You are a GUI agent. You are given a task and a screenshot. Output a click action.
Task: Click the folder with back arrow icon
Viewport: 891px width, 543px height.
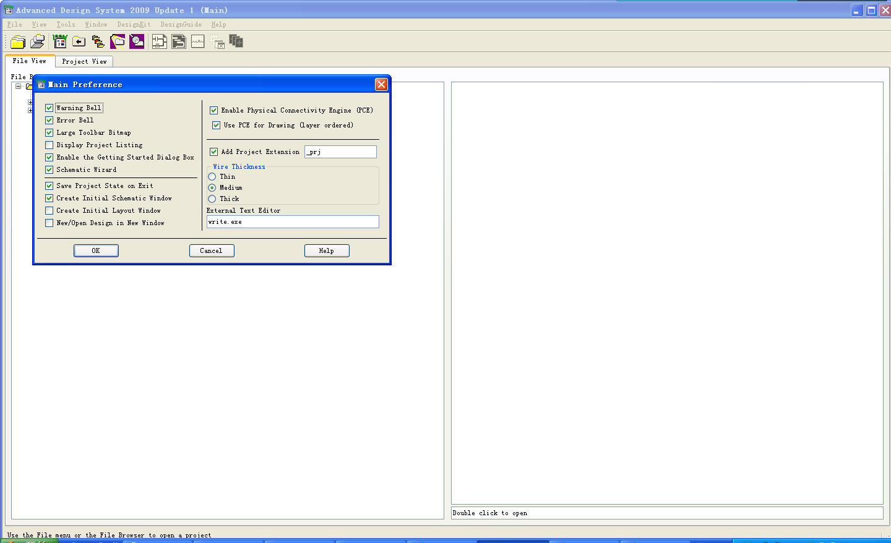(79, 41)
